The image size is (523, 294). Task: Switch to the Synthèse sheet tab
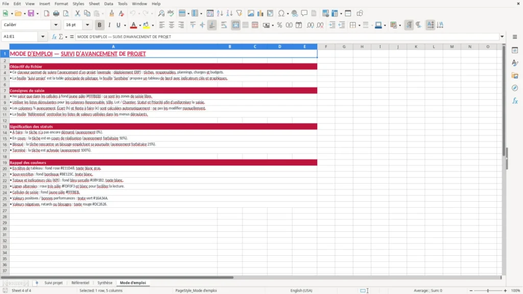point(105,283)
